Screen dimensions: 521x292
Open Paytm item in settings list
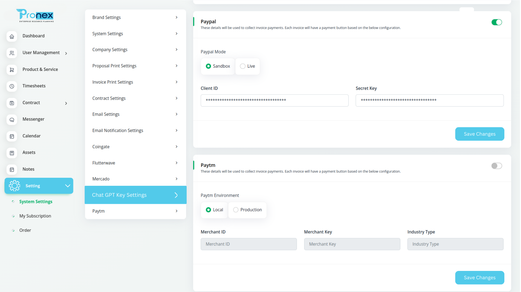[x=136, y=211]
